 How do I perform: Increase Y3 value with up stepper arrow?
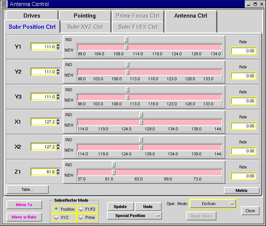(58, 95)
